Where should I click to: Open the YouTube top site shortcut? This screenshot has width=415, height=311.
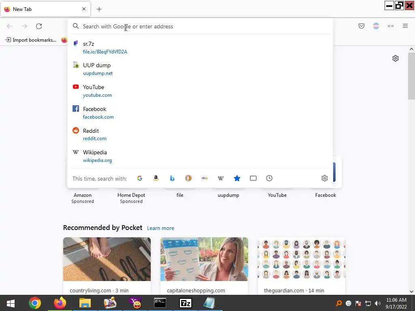click(277, 195)
